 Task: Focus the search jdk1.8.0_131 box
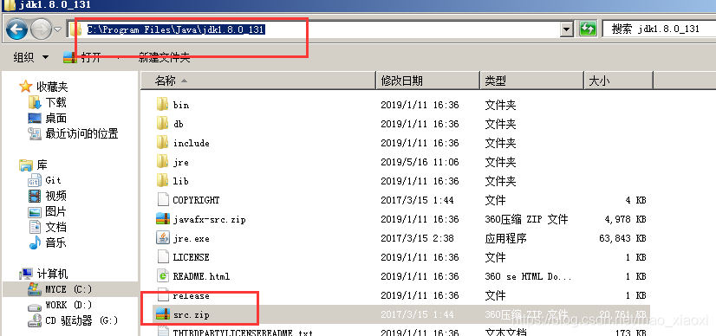(x=659, y=29)
